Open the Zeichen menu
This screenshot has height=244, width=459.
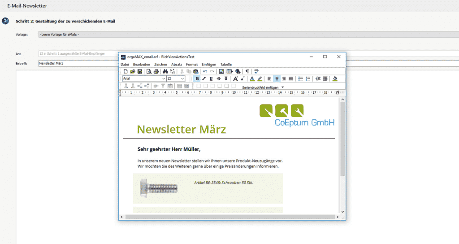click(161, 65)
